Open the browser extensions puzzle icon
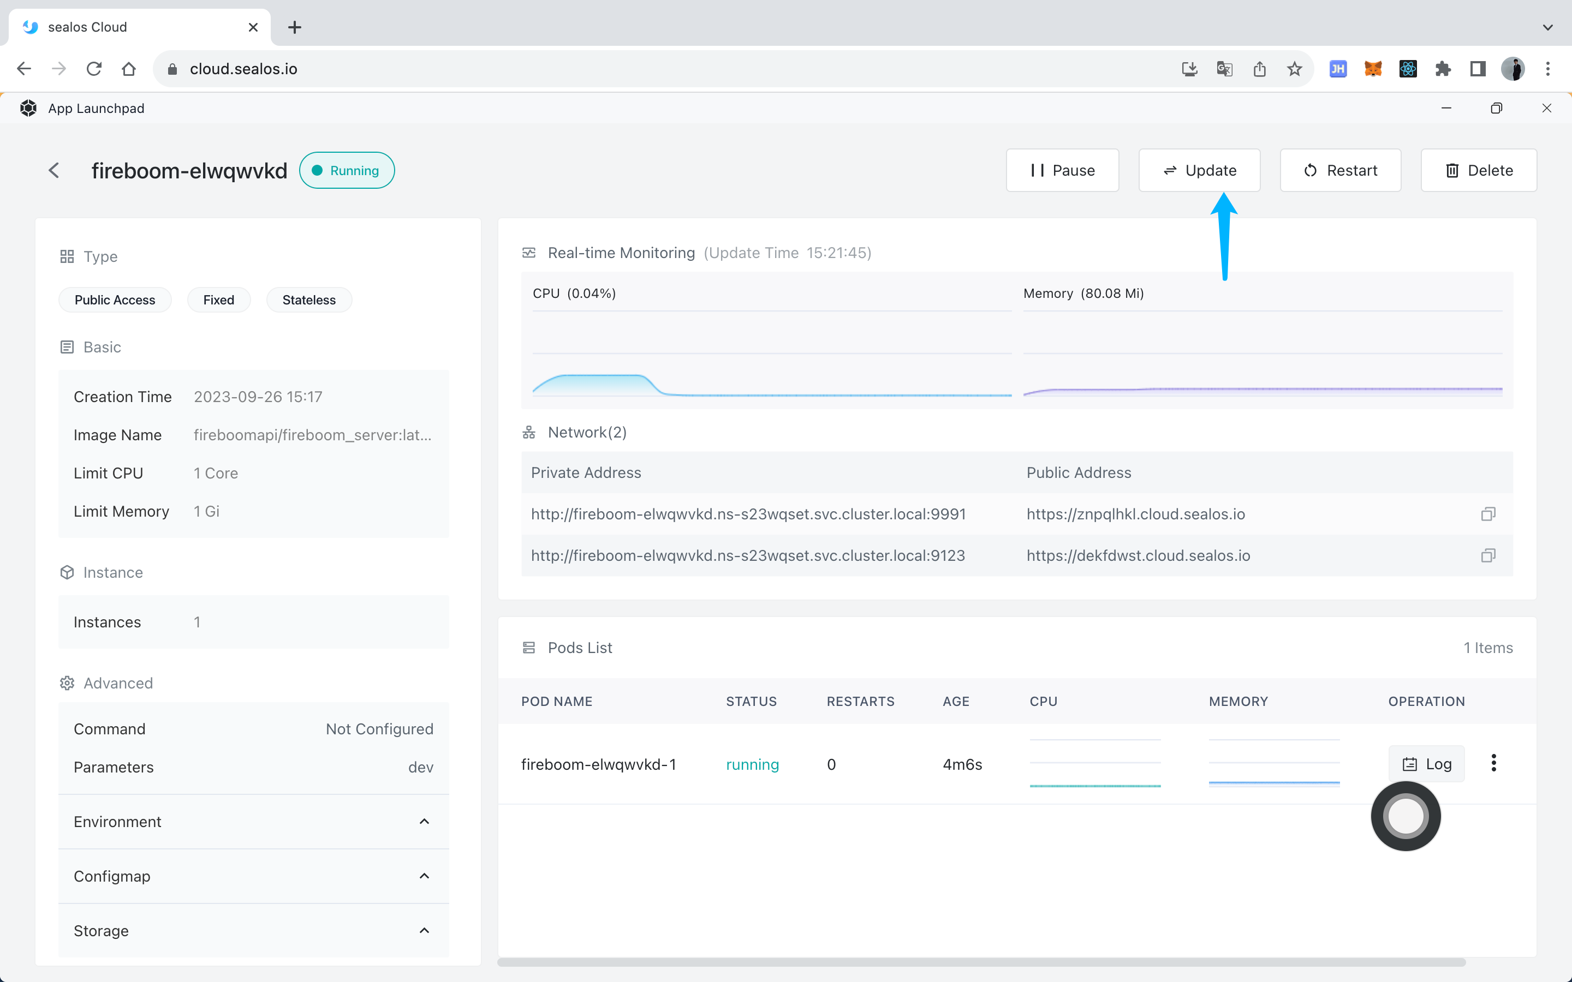 click(1443, 69)
